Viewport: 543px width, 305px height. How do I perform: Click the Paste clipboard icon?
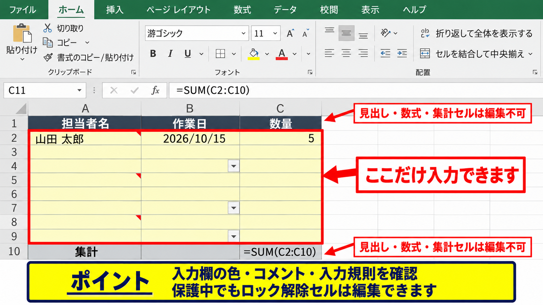point(22,33)
